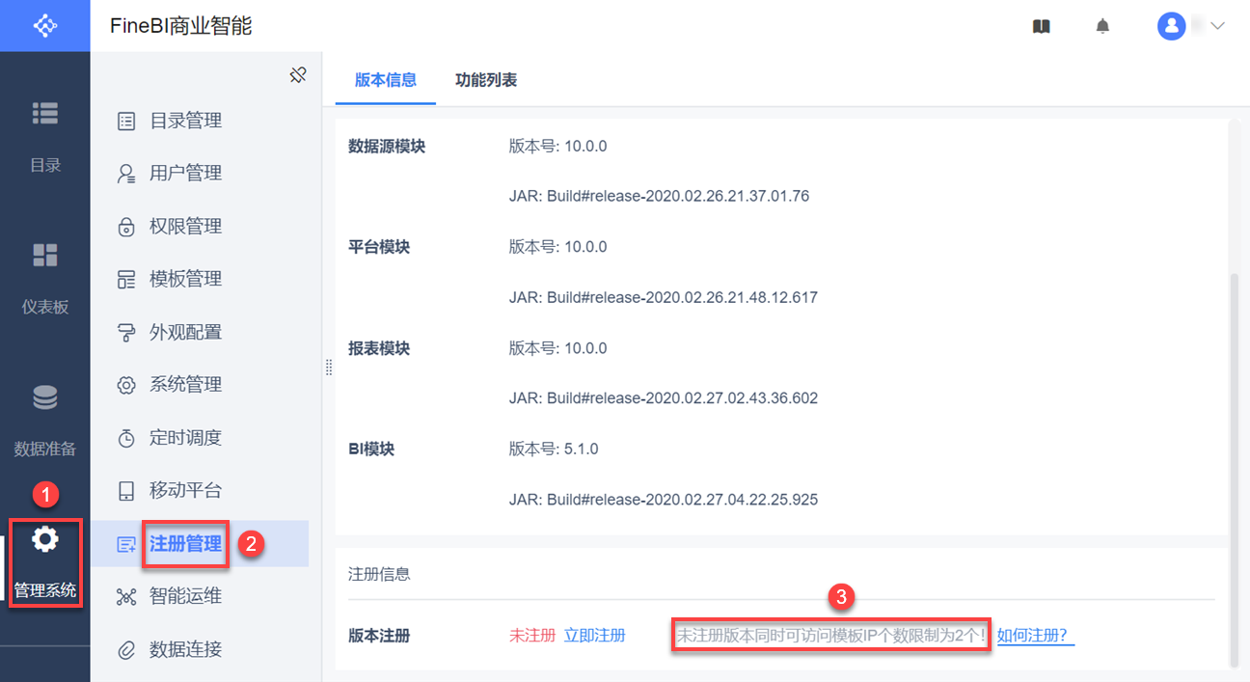Click JAR build text ending 04.22.25.925
1250x682 pixels.
pyautogui.click(x=664, y=500)
